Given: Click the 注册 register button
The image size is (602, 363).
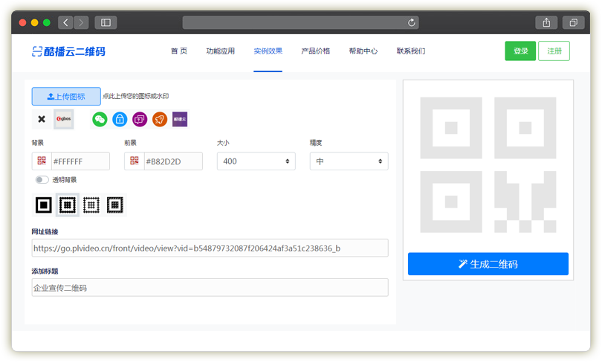Looking at the screenshot, I should click(x=554, y=51).
